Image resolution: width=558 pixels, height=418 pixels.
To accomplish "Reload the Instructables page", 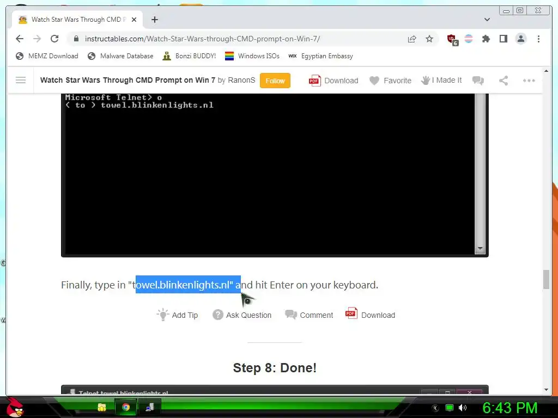I will point(54,39).
